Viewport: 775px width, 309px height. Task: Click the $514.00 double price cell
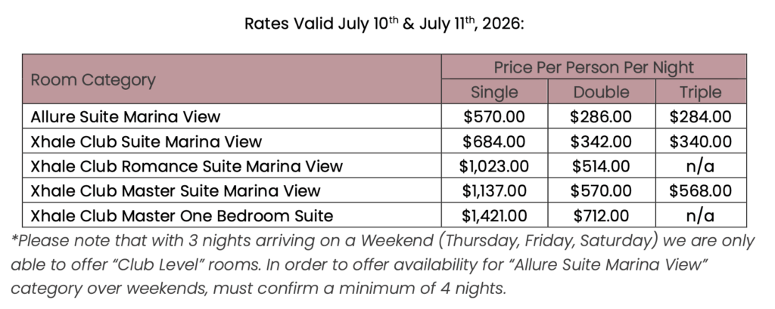(601, 166)
